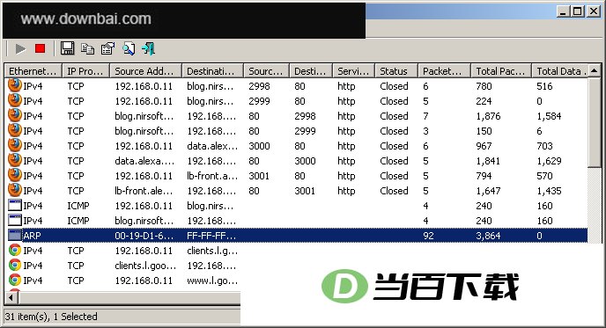Click Firefox icon in row with source port 2999
606x328 pixels.
point(15,101)
